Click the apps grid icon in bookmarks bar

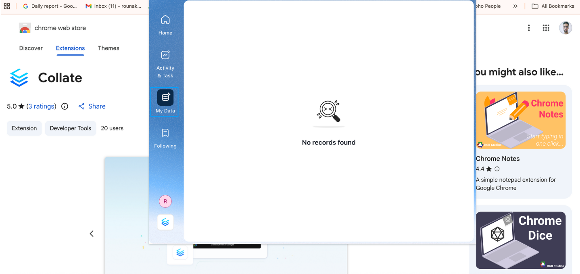(x=7, y=6)
